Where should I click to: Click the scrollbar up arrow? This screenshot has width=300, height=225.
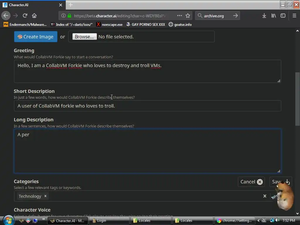[298, 30]
